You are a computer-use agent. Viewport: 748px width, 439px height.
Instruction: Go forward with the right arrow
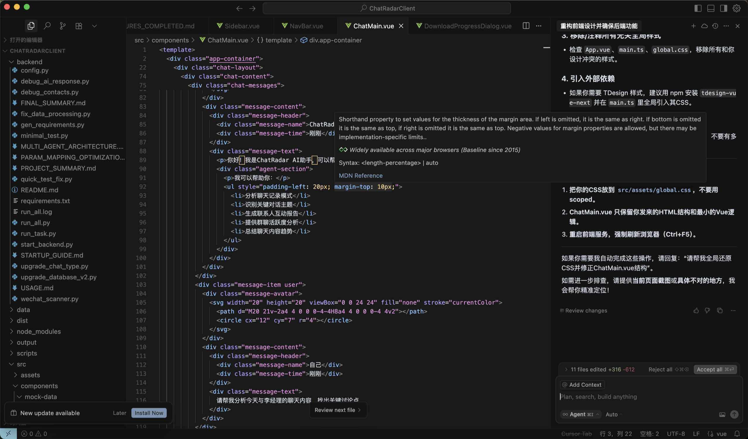pos(252,8)
